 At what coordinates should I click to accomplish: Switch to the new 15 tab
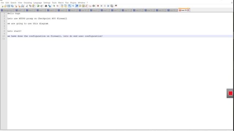(x=172, y=10)
